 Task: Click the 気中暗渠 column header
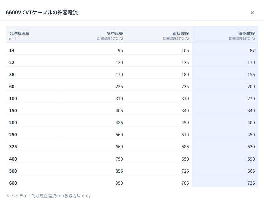pyautogui.click(x=115, y=33)
